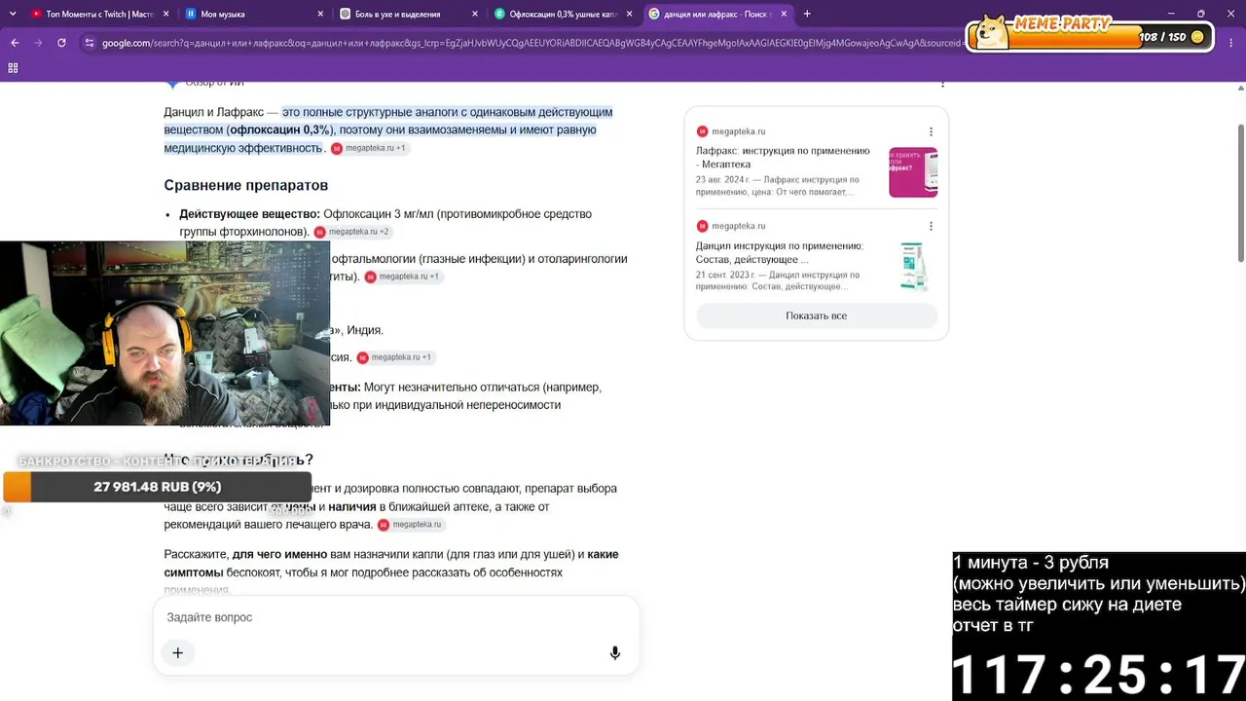Image resolution: width=1246 pixels, height=701 pixels.
Task: Click the highlighted 'офлоксацин 0,3%' text
Action: 279,129
